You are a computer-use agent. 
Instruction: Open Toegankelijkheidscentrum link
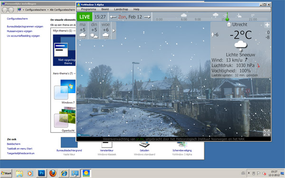(21, 153)
